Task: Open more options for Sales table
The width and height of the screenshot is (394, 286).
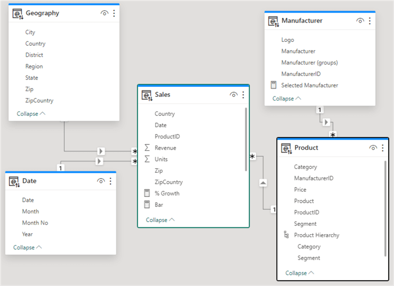Action: 243,95
